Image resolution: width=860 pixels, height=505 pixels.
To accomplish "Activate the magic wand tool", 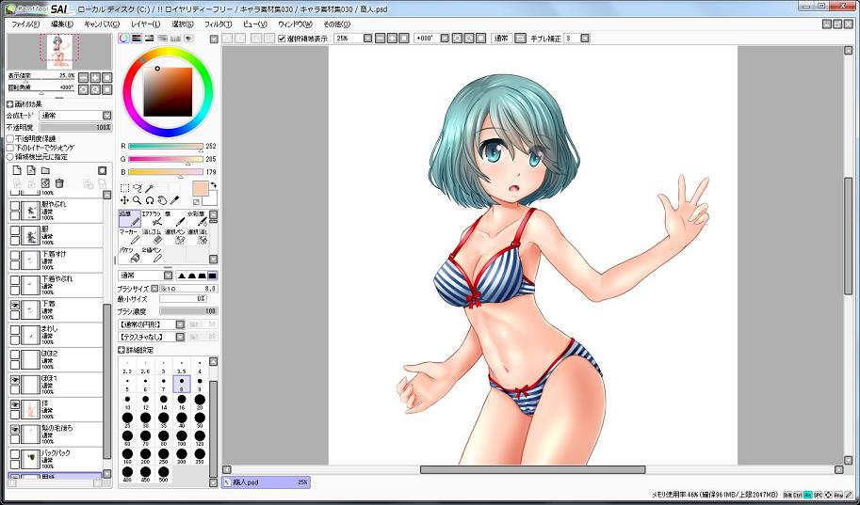I will click(150, 188).
